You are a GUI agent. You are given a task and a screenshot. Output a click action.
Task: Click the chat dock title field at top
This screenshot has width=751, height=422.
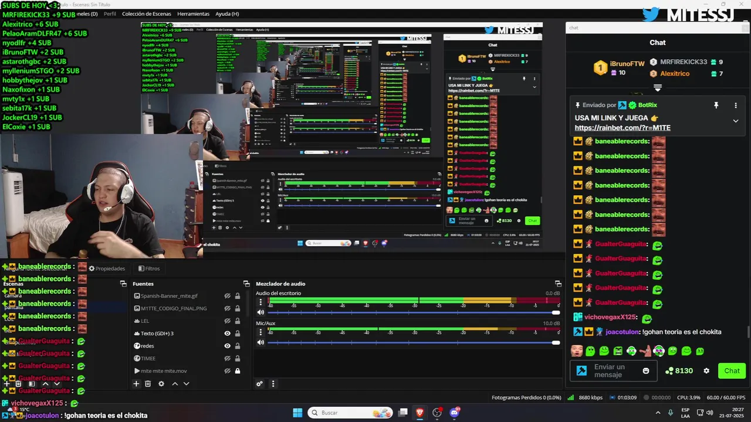[x=654, y=28]
